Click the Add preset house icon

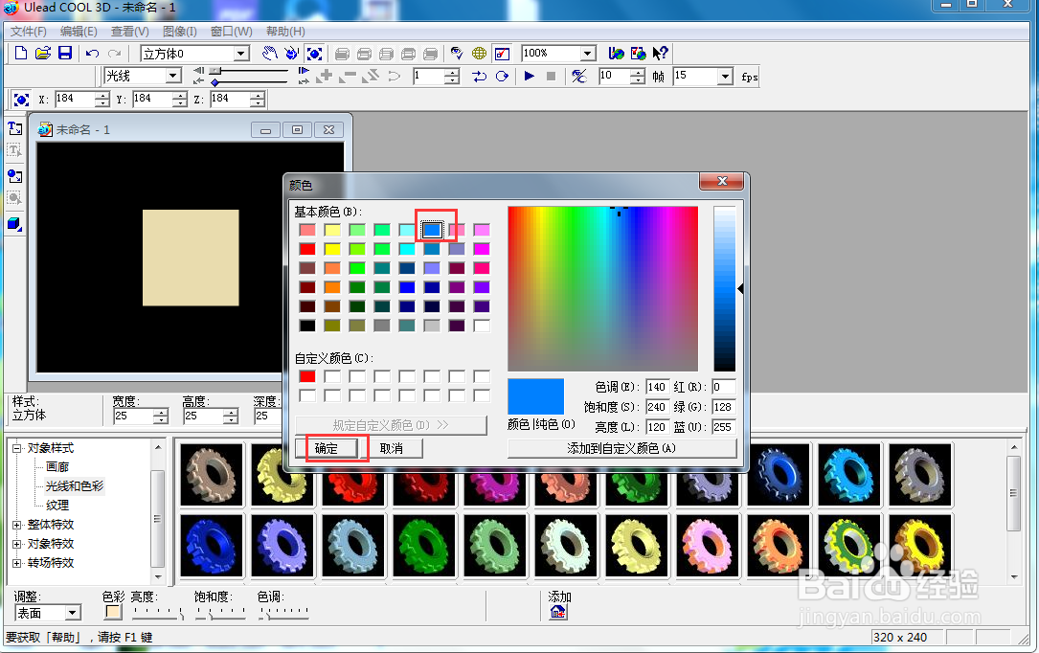coord(558,613)
